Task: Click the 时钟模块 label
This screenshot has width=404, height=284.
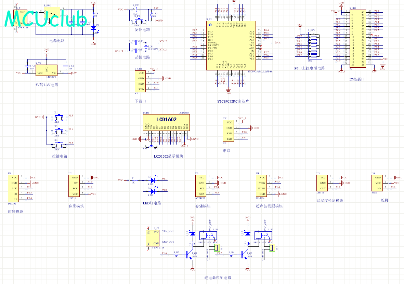Action: (15, 212)
